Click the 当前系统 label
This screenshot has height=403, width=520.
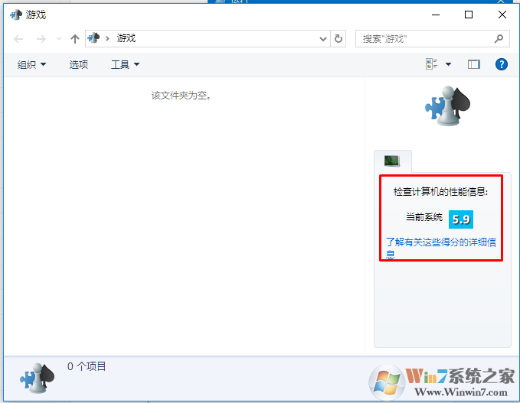pyautogui.click(x=424, y=217)
